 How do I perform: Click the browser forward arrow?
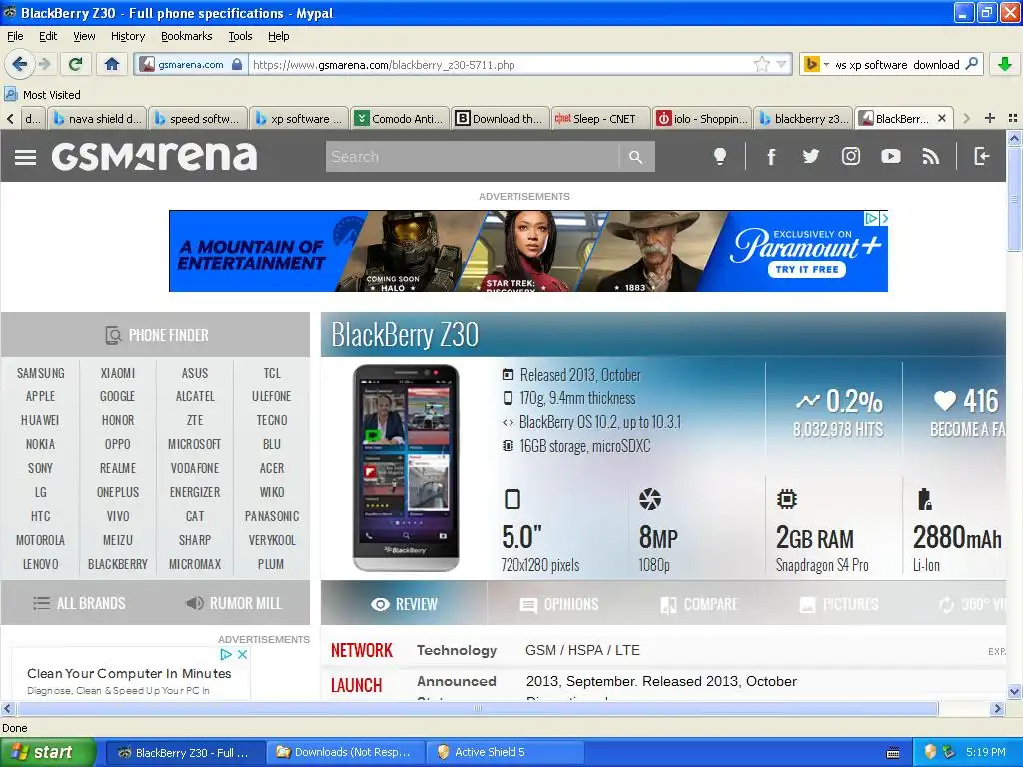coord(44,64)
